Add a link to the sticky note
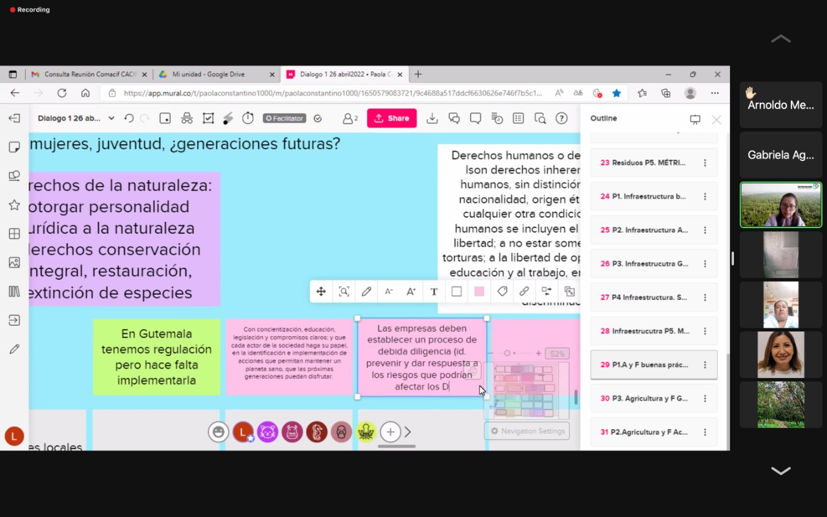 click(524, 291)
